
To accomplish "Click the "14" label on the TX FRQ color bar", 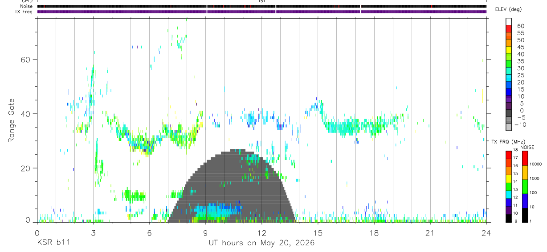I will 515,181.
